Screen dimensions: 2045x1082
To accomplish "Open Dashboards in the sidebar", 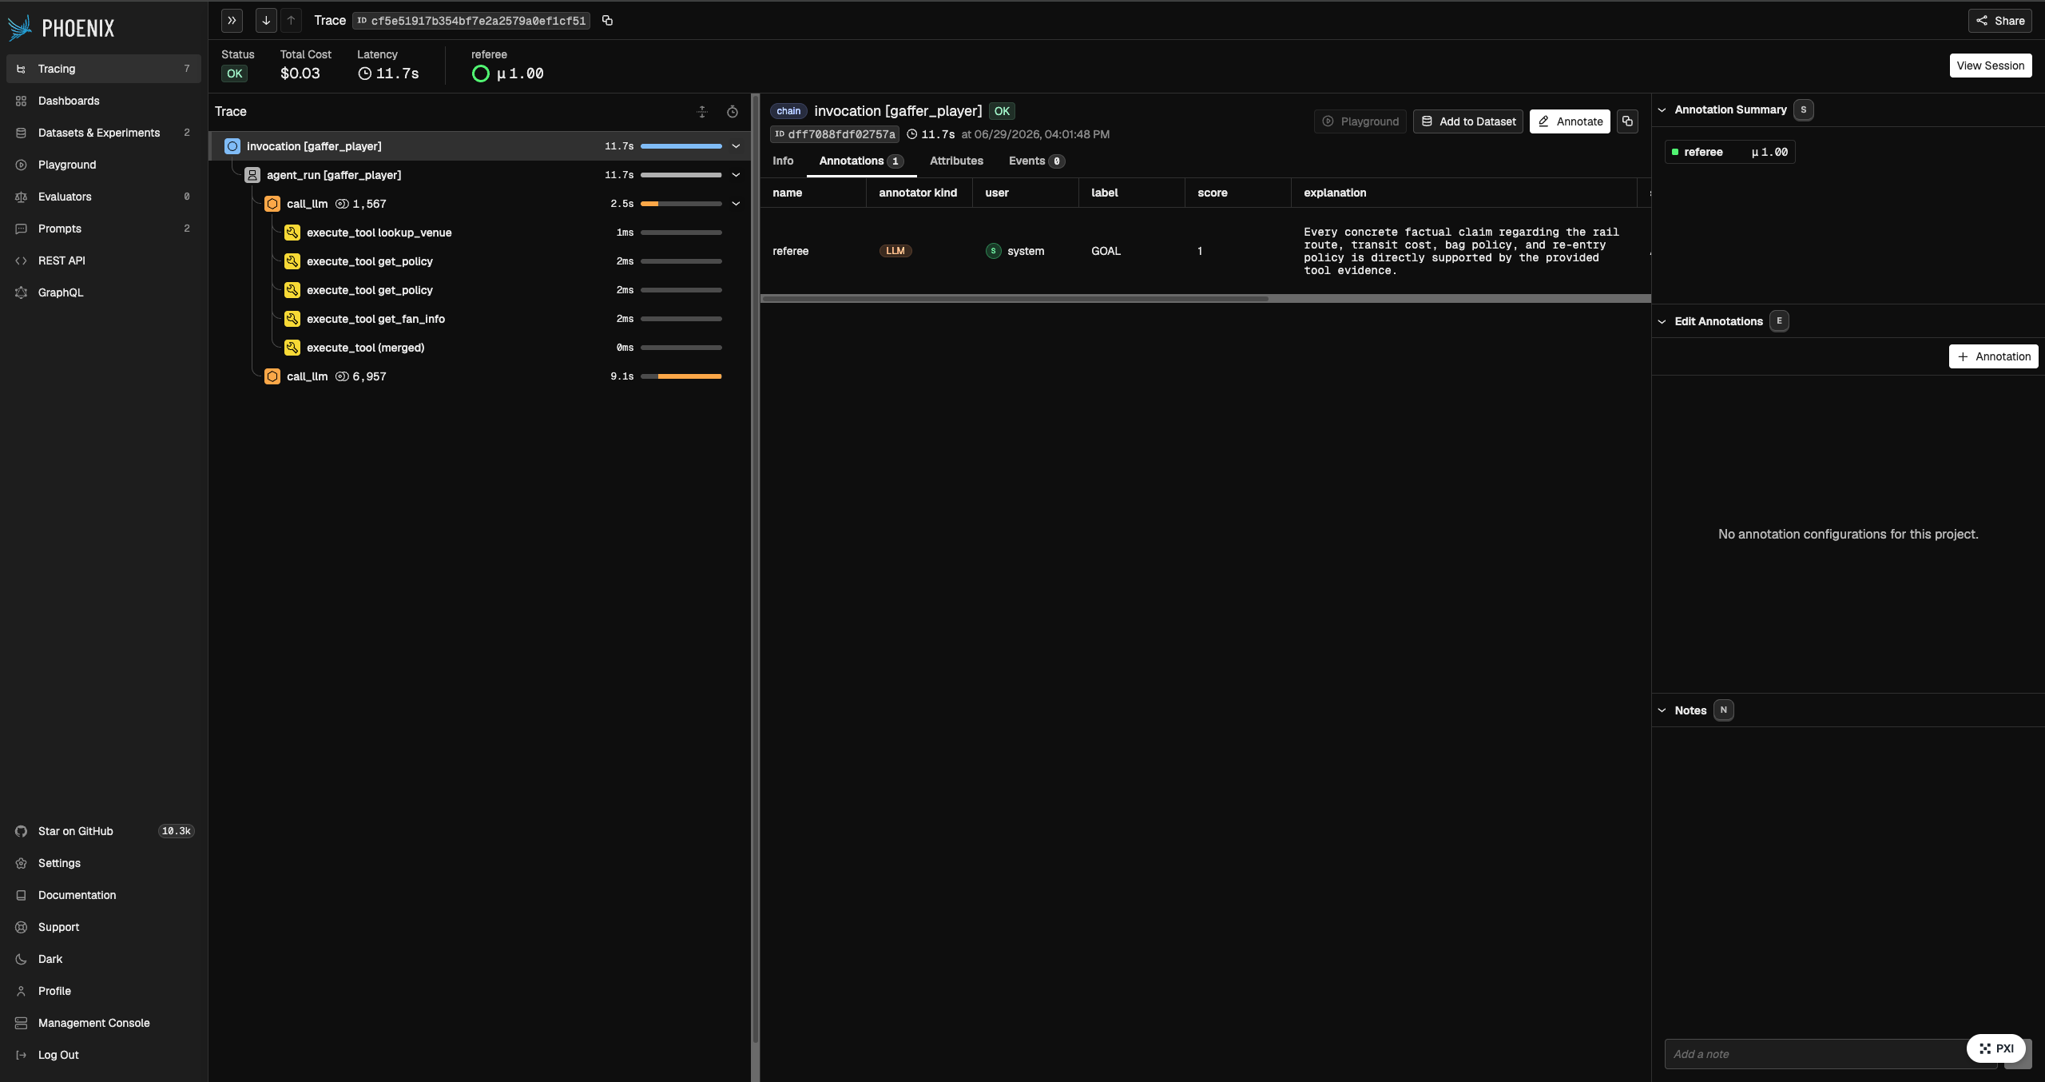I will [104, 101].
